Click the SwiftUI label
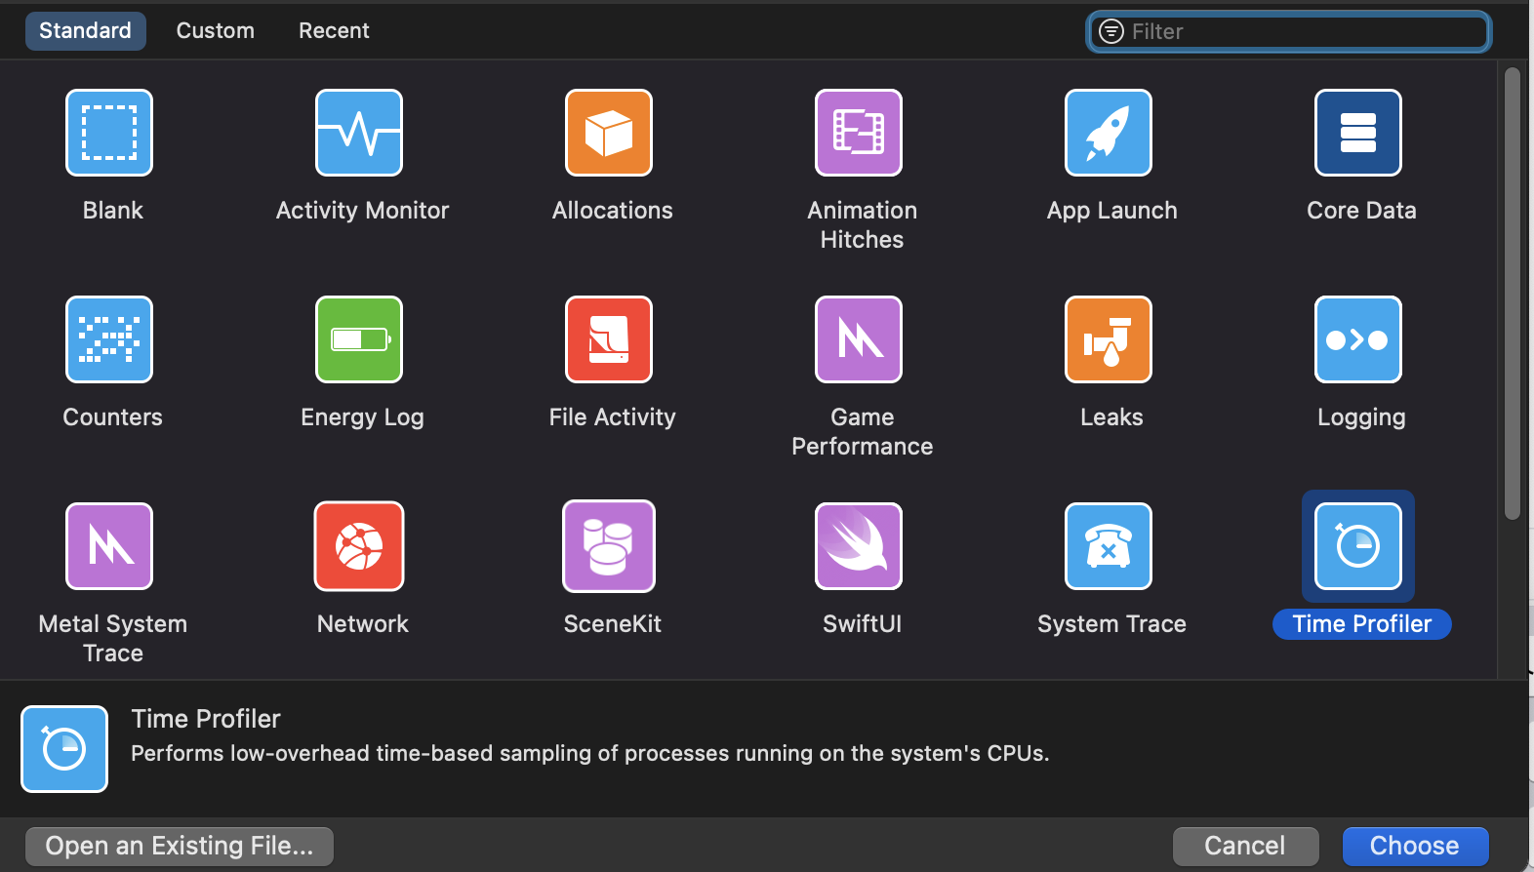1534x872 pixels. point(862,624)
